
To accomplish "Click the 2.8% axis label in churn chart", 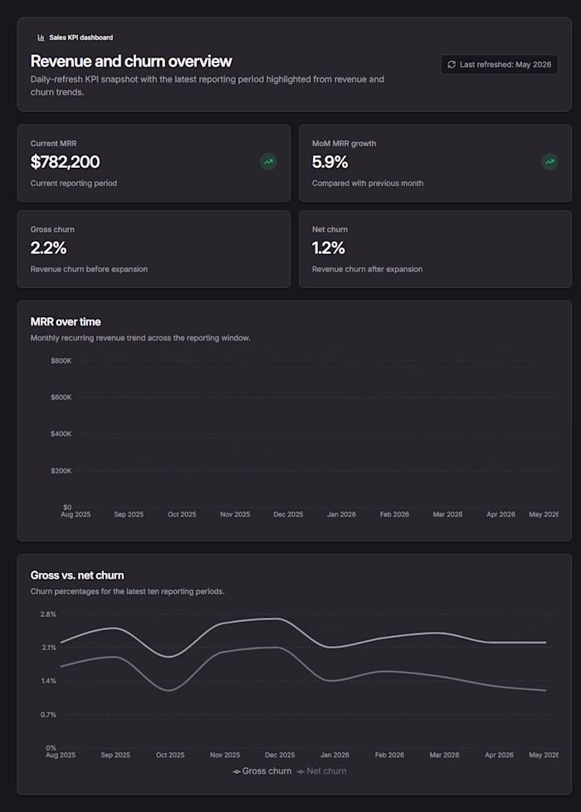I will pyautogui.click(x=48, y=614).
